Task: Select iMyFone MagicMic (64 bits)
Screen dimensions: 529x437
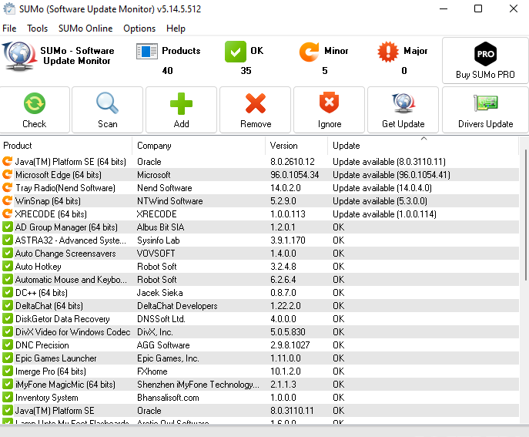Action: coord(65,385)
